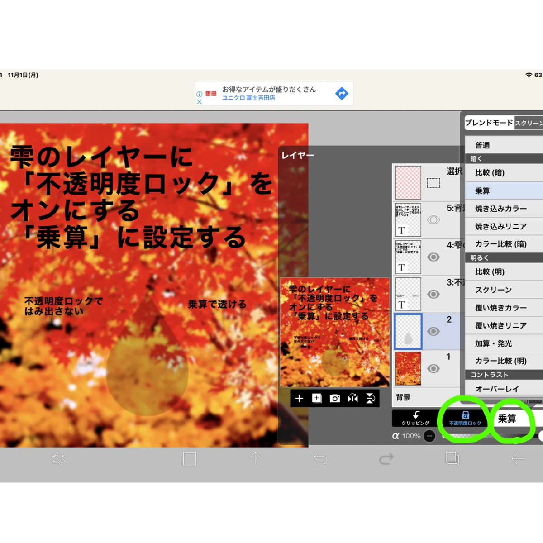Tap the 明るく section header

tap(504, 257)
